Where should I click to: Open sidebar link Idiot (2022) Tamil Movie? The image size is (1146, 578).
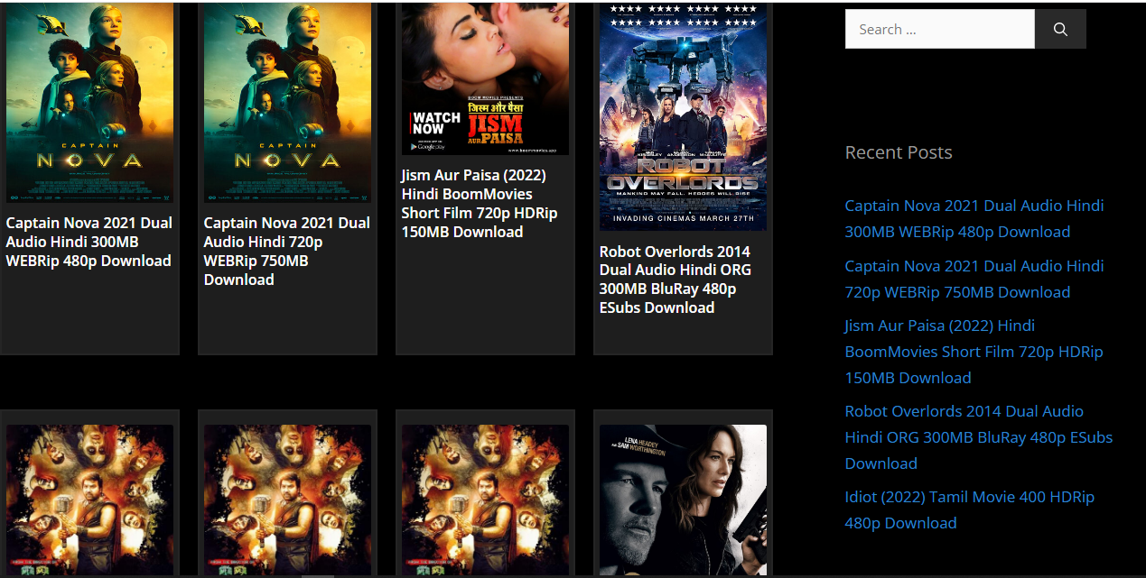tap(969, 509)
